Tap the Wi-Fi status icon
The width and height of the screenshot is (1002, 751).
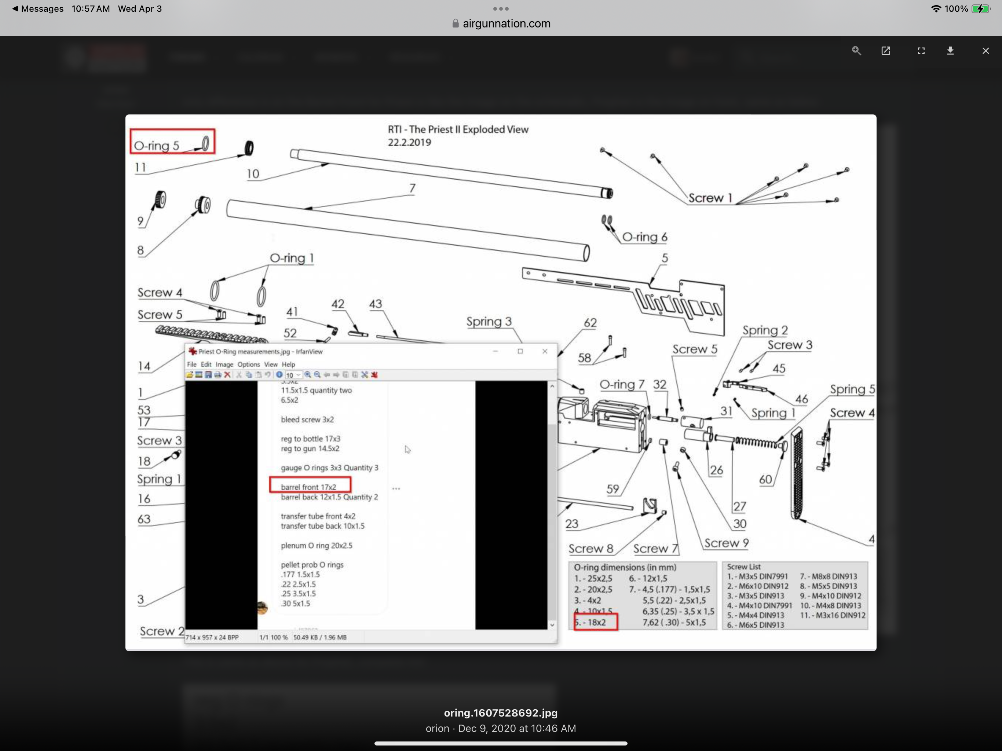click(x=936, y=8)
